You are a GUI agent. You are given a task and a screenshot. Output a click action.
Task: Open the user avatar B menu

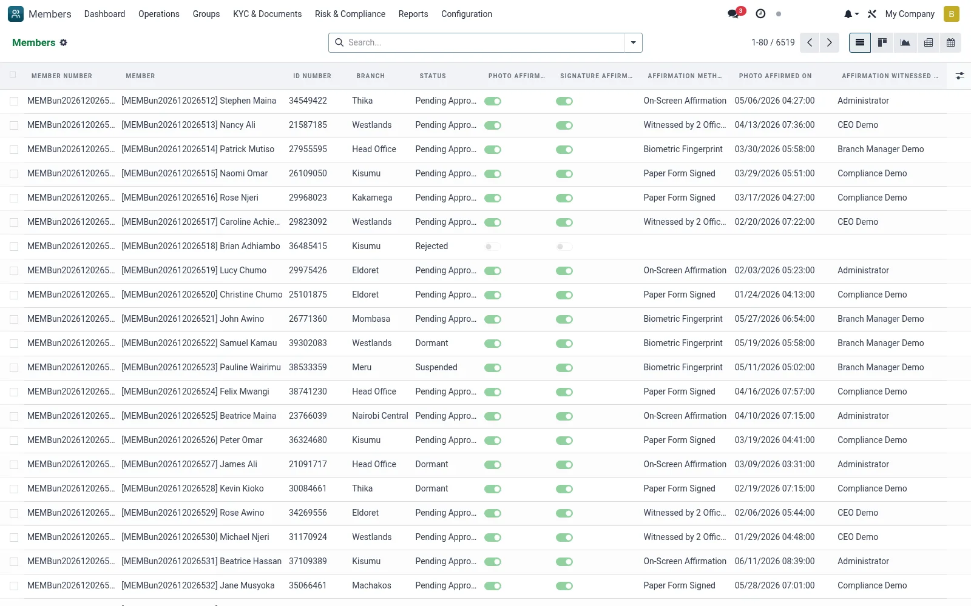pyautogui.click(x=952, y=14)
